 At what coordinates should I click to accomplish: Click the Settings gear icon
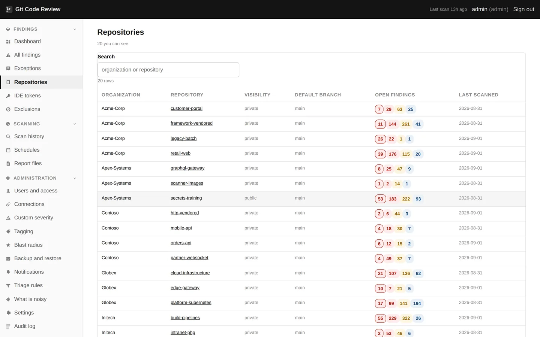click(8, 313)
